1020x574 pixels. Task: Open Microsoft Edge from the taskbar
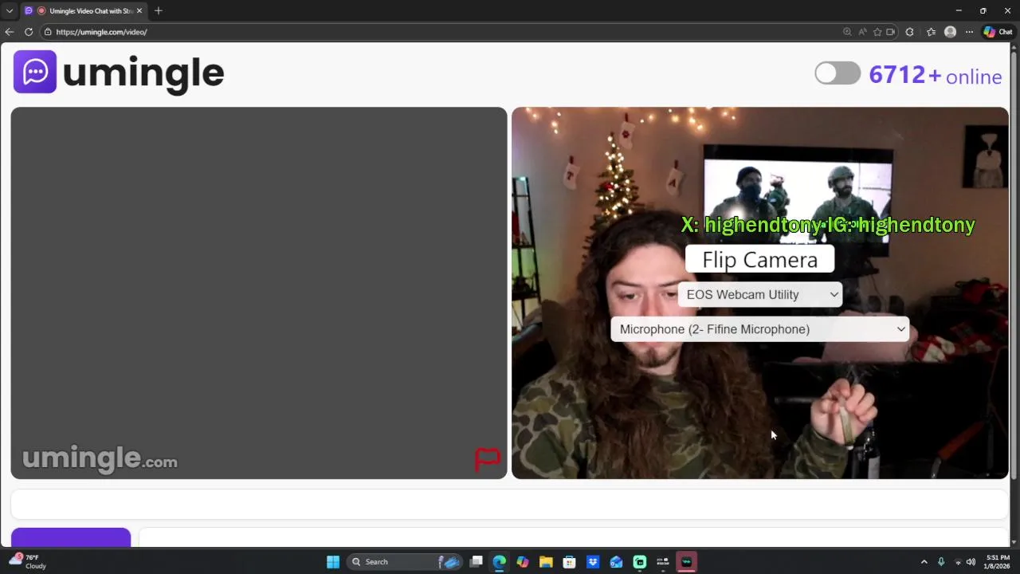tap(499, 562)
